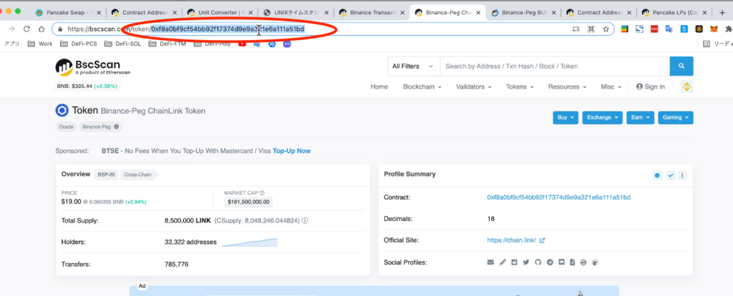The height and width of the screenshot is (296, 733).
Task: Open the CoinMarketCap social profile icon
Action: click(583, 262)
